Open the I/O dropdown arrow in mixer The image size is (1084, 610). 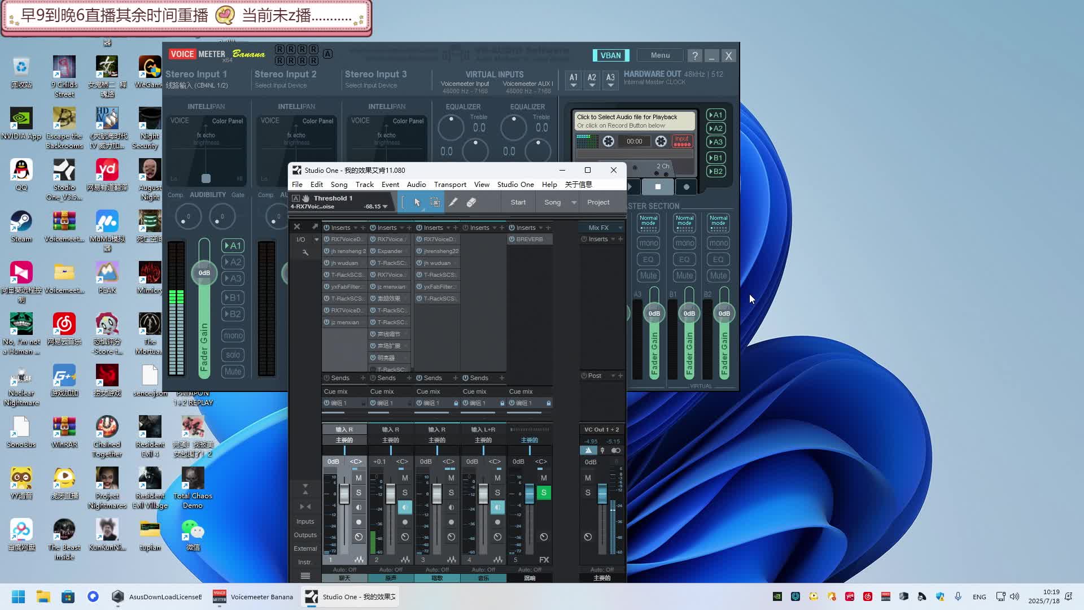click(x=316, y=239)
